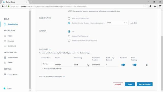Open Stacks in sidebar

pyautogui.click(x=10, y=36)
